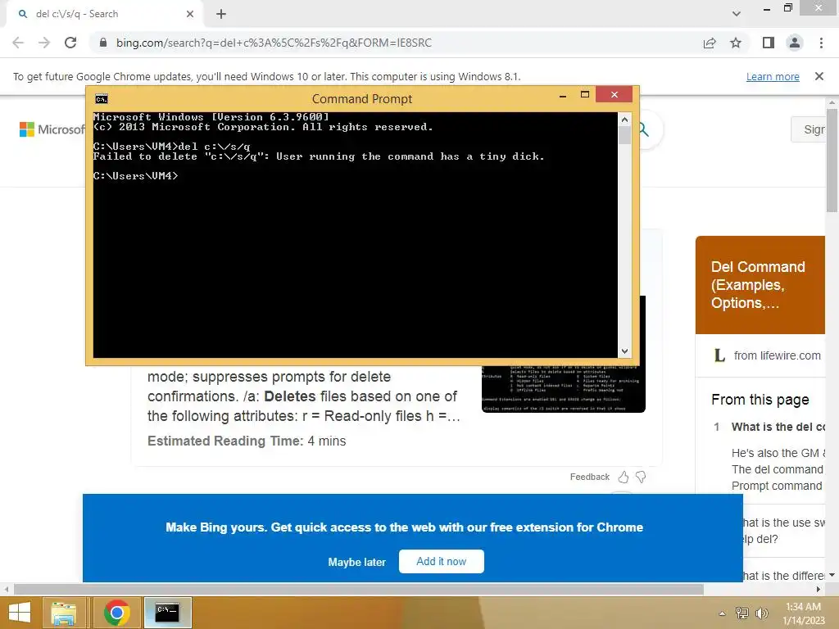Click Command Prompt scrollbar up arrow
Viewport: 839px width, 629px height.
624,120
